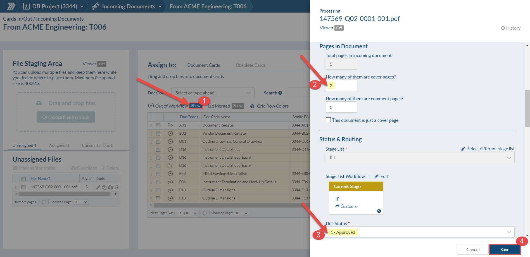
Task: Click the Processing panel vertical scrollbar thumb
Action: coord(527,108)
